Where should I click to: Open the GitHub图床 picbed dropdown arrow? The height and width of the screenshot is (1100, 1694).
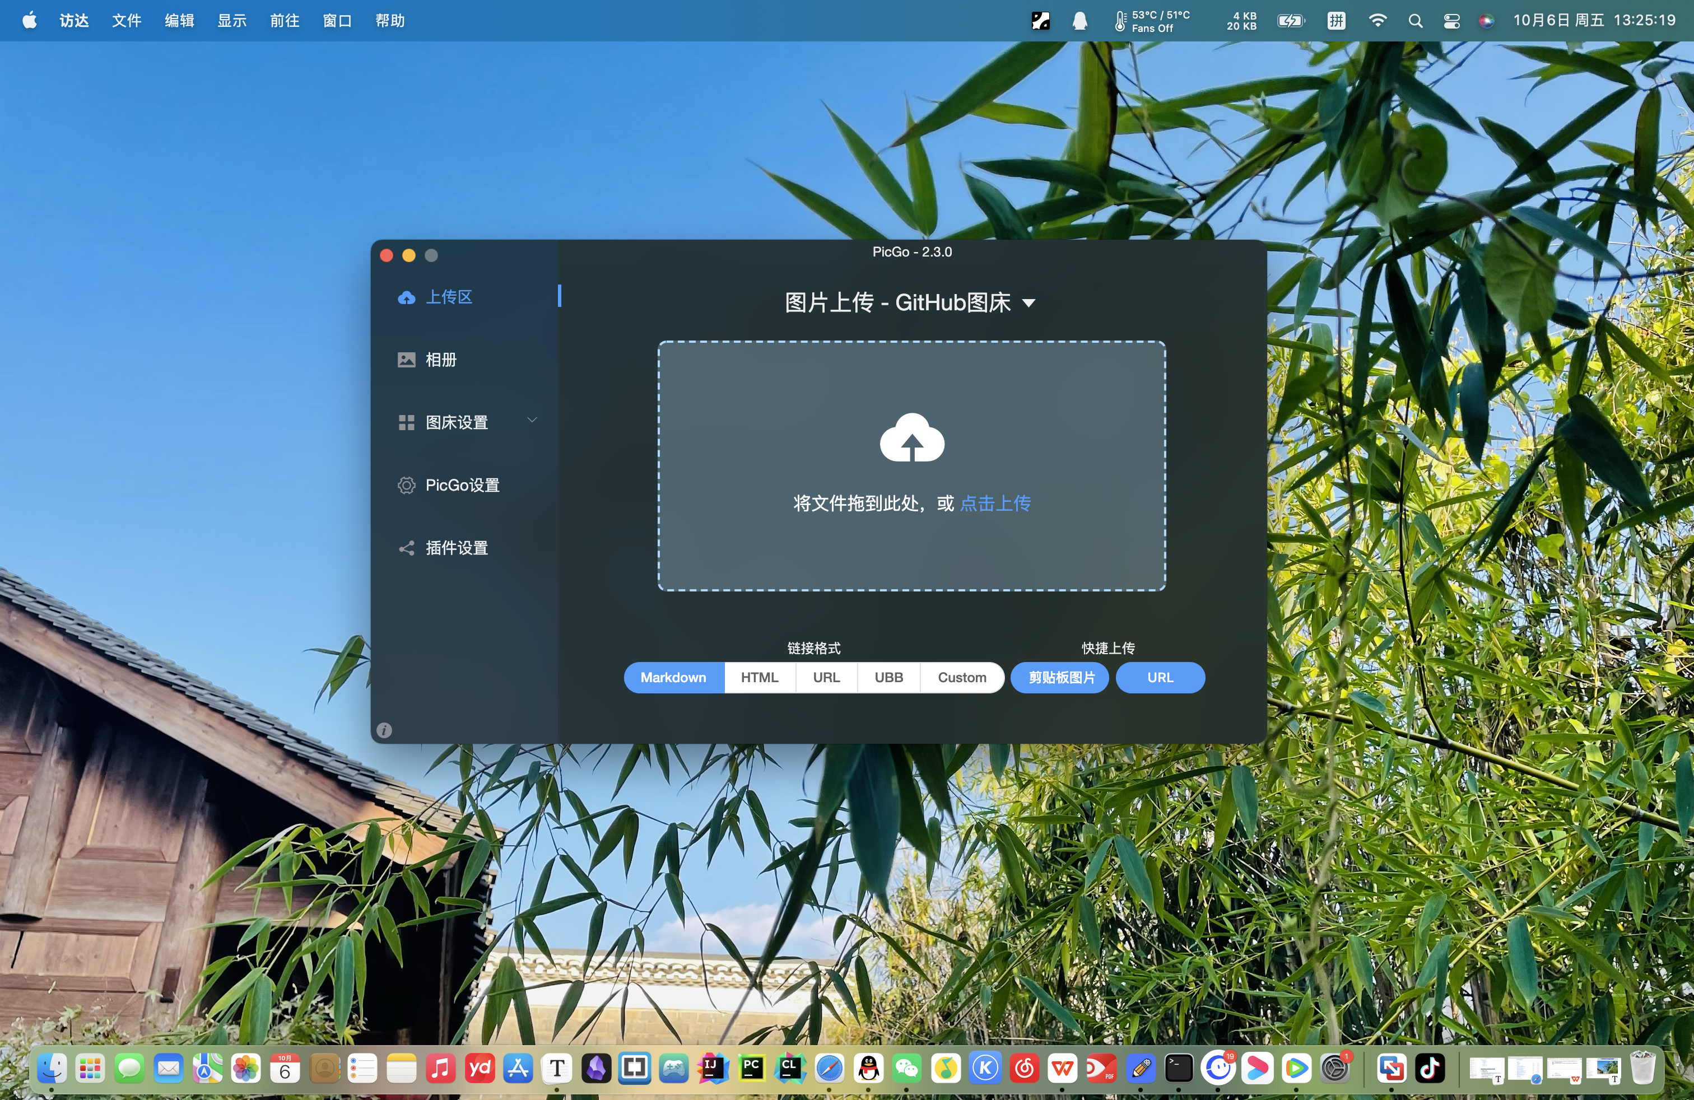point(1028,303)
